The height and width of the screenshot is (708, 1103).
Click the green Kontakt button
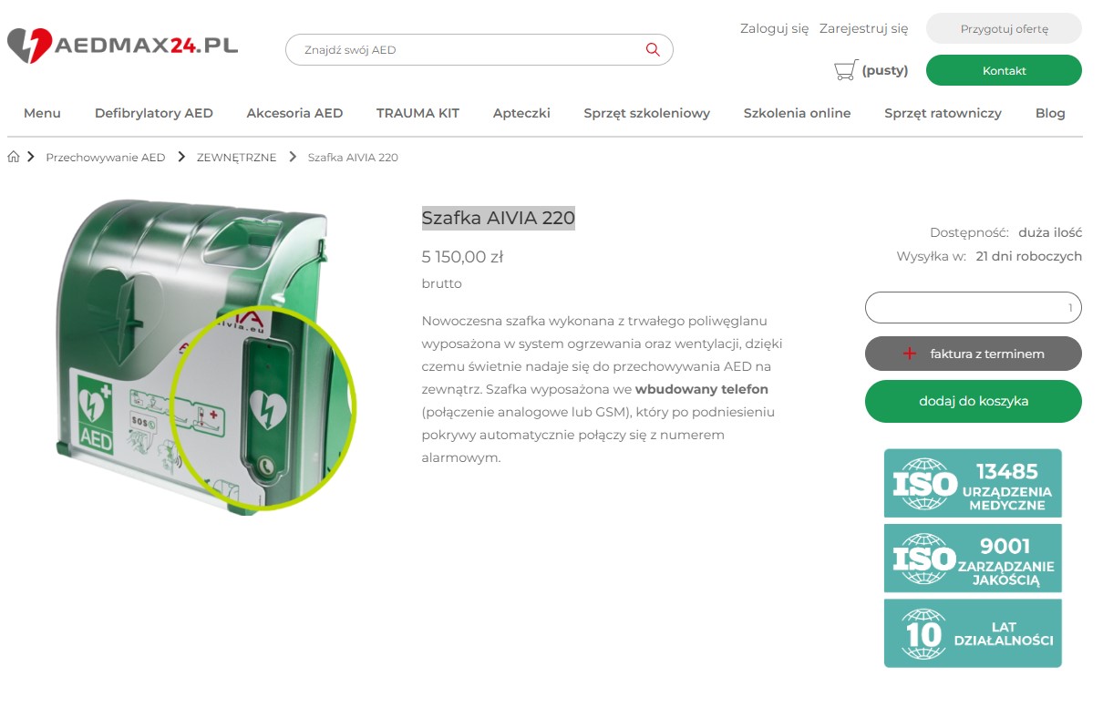coord(1004,70)
